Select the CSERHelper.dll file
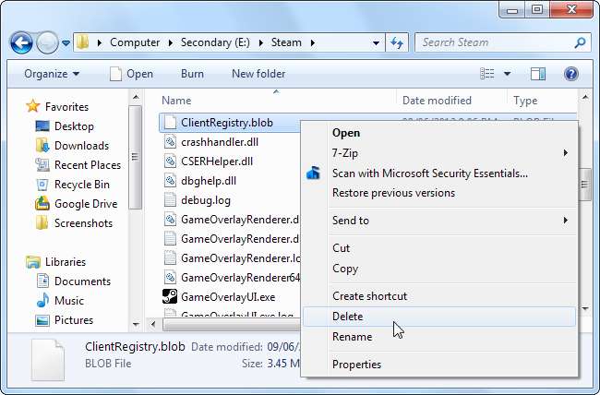 point(217,162)
